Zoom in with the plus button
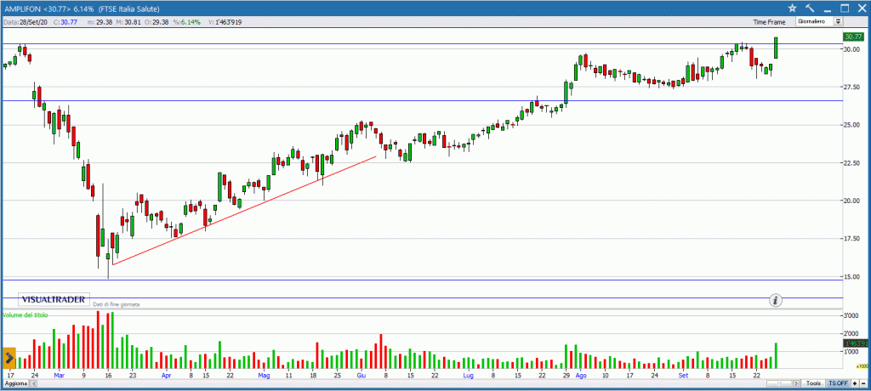 [854, 384]
